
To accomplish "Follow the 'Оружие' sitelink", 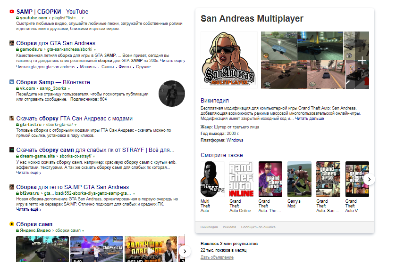I will [x=143, y=67].
